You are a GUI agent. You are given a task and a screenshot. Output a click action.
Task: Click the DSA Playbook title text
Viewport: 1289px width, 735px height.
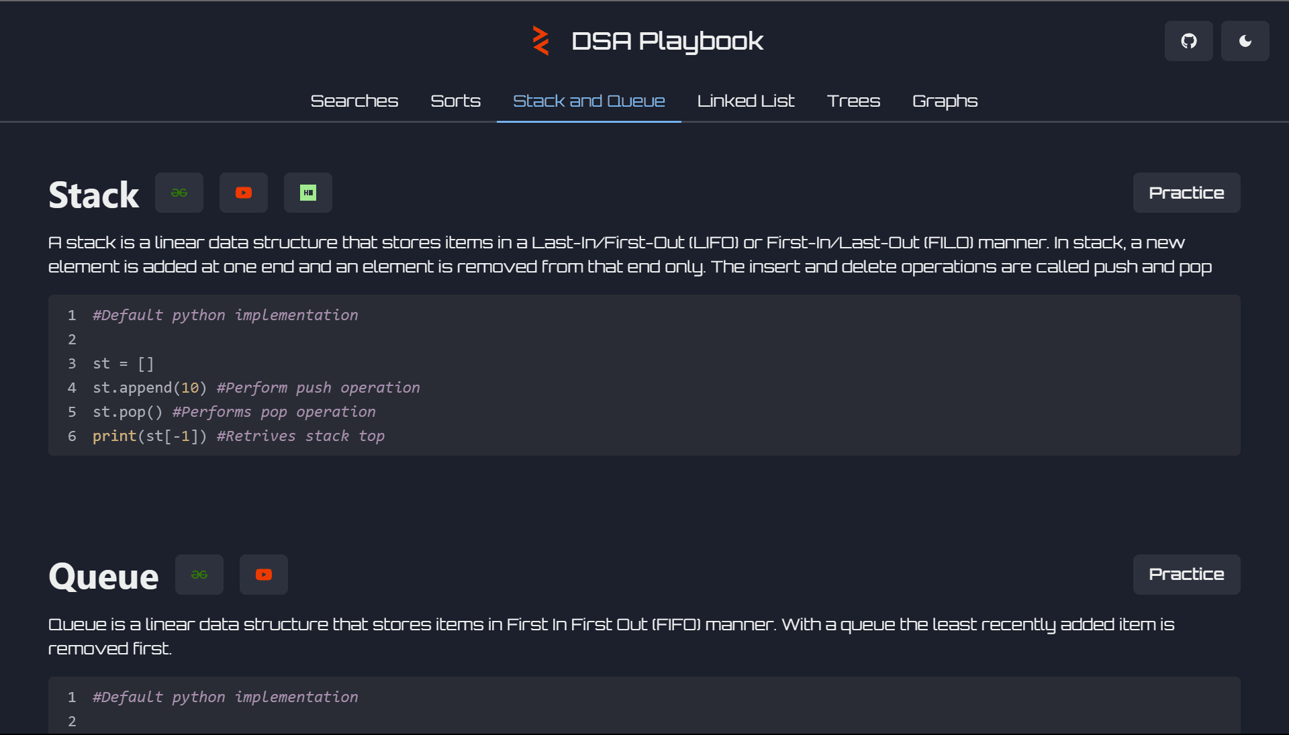[x=667, y=41]
